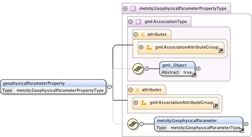This screenshot has width=252, height=137.
Task: Collapse the geophysicalParameterProperty element node
Action: pyautogui.click(x=109, y=87)
